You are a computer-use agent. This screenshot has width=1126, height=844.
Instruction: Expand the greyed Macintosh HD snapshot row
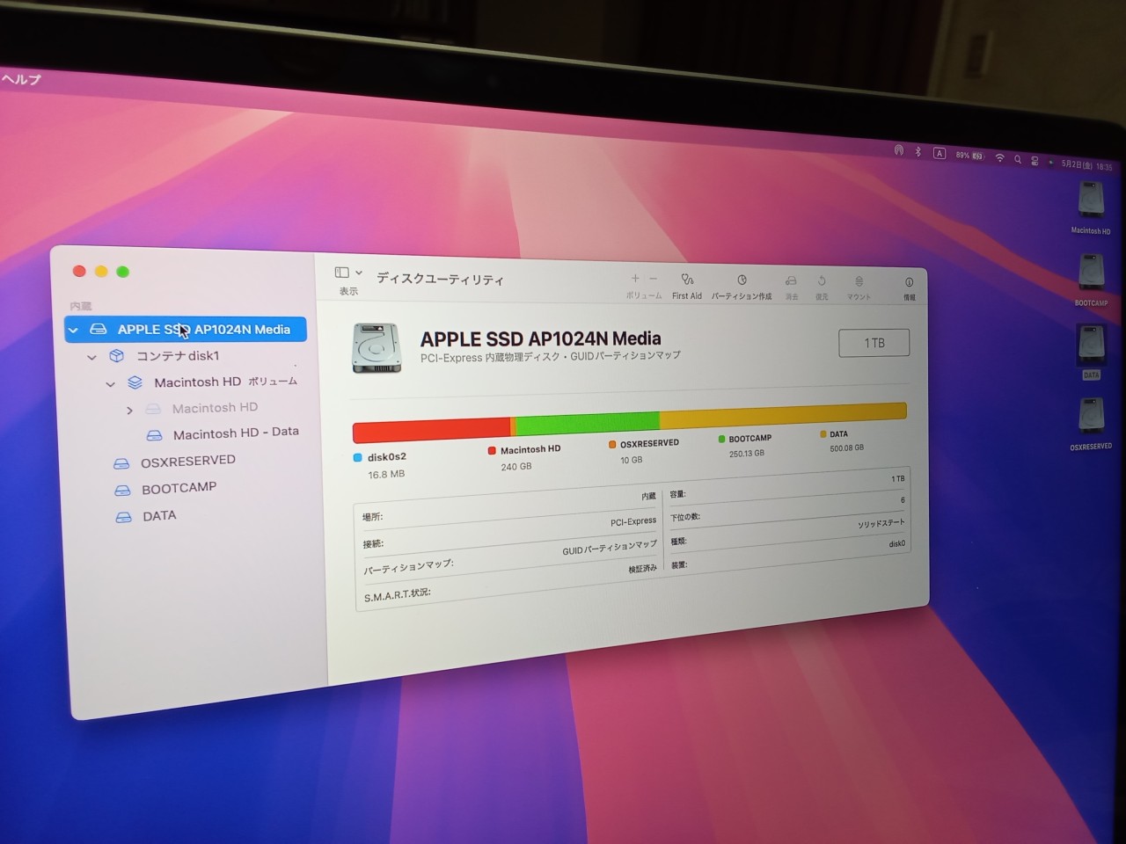(x=129, y=410)
